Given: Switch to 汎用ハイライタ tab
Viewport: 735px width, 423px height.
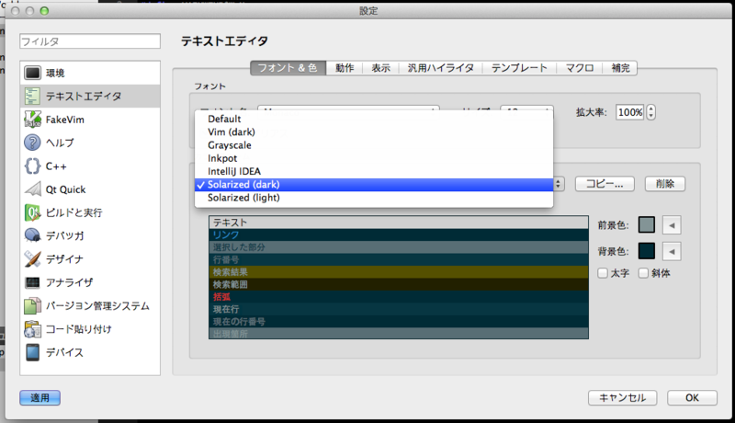Looking at the screenshot, I should click(441, 68).
